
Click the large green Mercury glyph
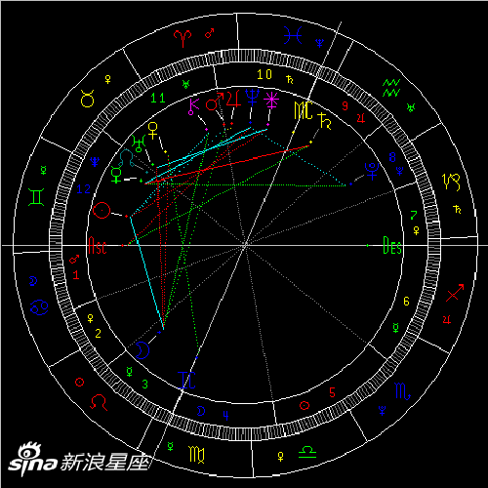(116, 175)
